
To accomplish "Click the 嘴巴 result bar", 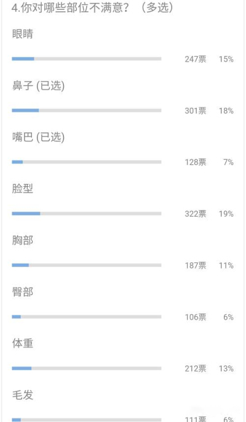I will [87, 162].
